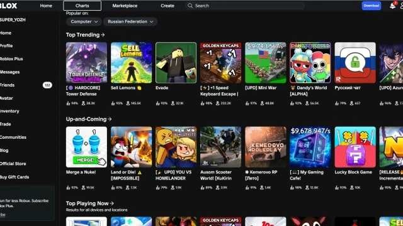403x226 pixels.
Task: Open Avatar in the sidebar
Action: 6,98
